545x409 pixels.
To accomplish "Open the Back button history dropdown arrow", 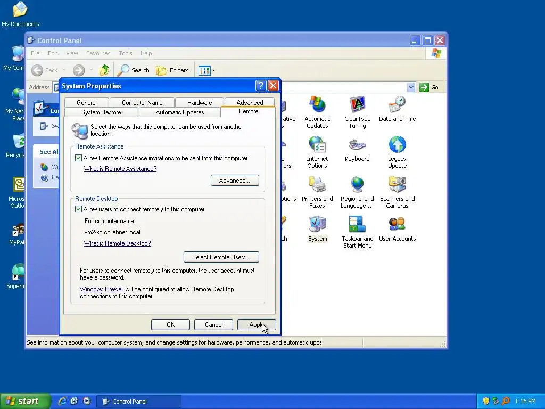I will (x=64, y=70).
